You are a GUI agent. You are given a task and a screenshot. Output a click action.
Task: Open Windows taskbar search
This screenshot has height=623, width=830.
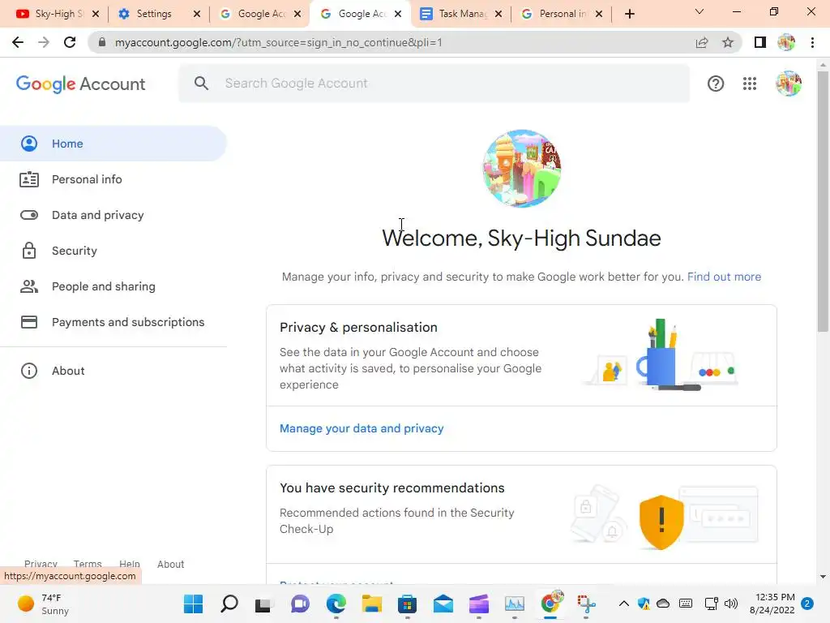tap(229, 604)
